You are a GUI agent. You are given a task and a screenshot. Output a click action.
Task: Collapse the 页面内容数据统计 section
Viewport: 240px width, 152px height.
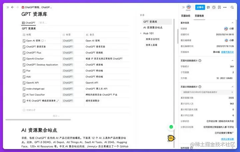click(233, 61)
